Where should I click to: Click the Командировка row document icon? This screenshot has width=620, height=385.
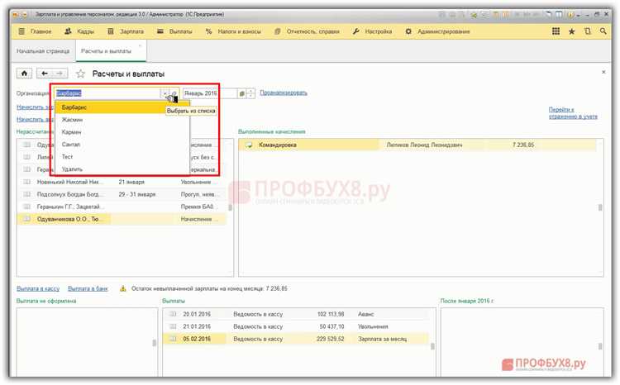(249, 145)
